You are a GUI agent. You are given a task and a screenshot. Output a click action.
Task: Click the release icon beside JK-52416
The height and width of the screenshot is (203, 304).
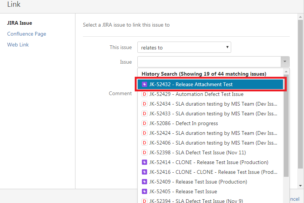click(144, 172)
